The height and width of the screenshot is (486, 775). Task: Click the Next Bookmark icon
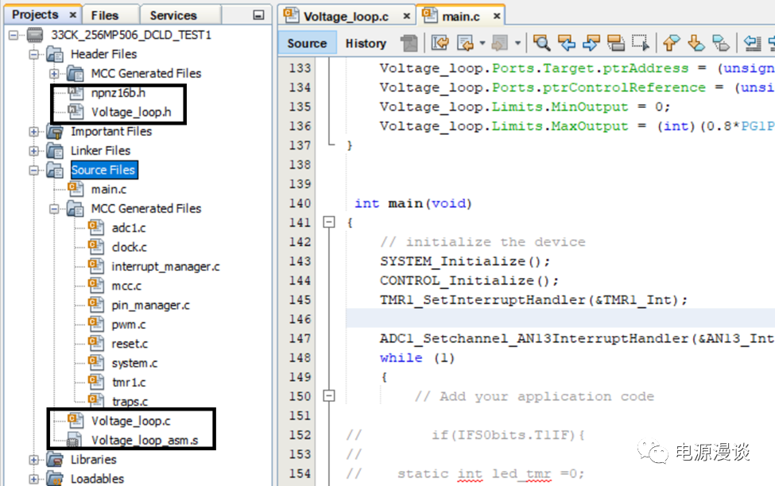[696, 43]
